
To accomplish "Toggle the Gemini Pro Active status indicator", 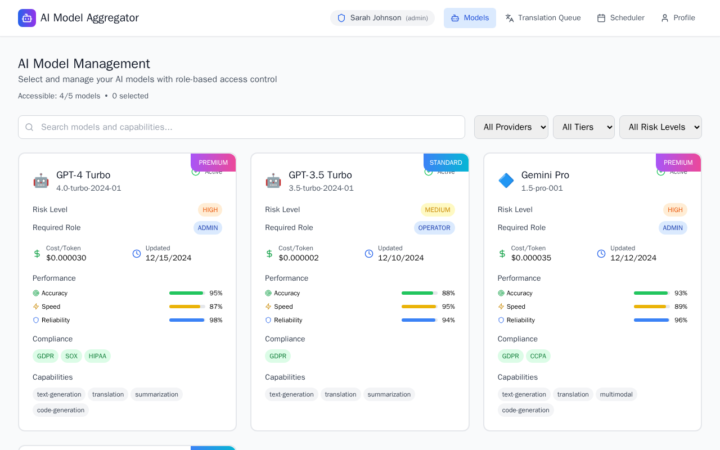I will (661, 172).
